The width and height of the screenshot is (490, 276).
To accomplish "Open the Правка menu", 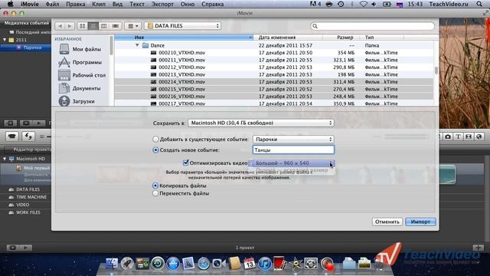I will point(76,4).
